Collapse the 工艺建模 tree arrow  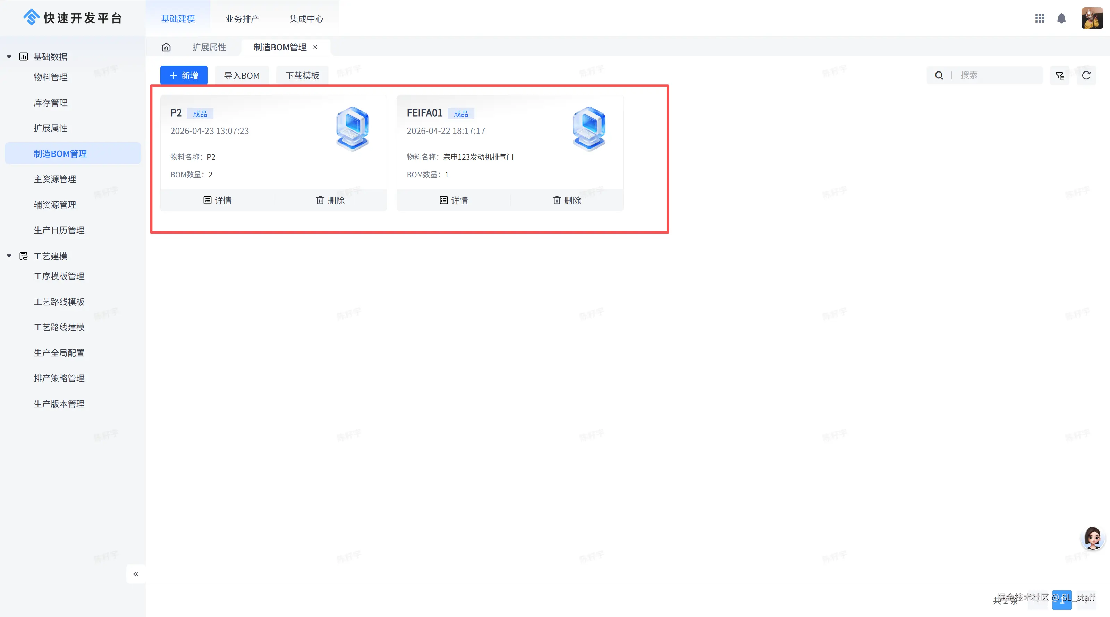(9, 256)
